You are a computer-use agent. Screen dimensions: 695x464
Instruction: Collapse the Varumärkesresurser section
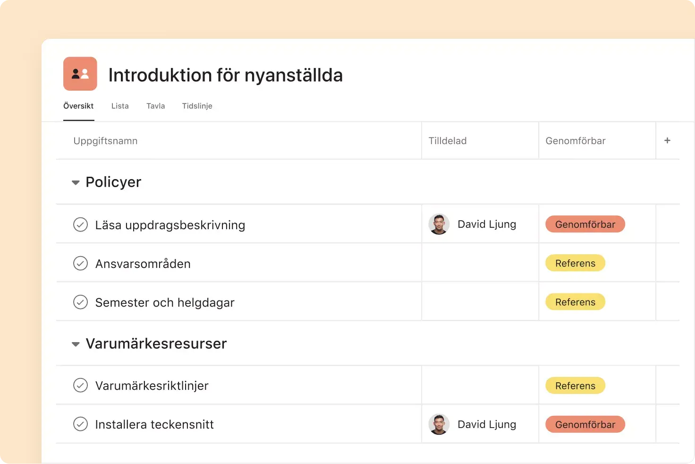[76, 344]
